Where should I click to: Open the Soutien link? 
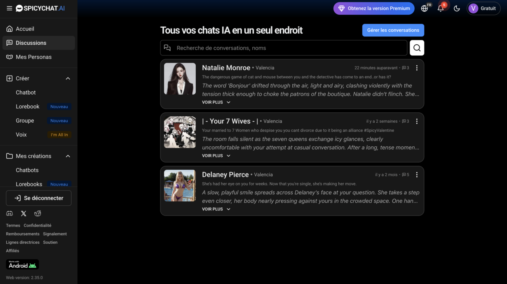click(x=50, y=242)
